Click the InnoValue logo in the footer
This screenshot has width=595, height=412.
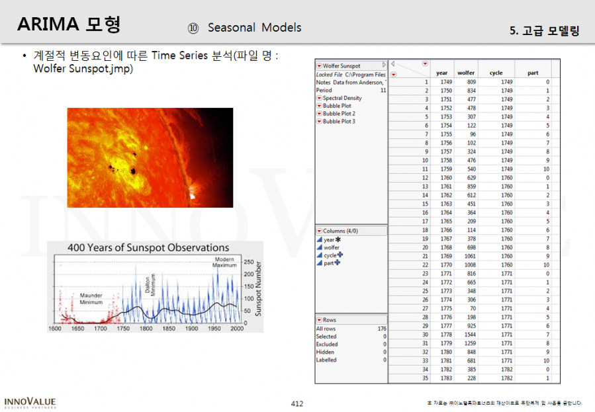(30, 403)
